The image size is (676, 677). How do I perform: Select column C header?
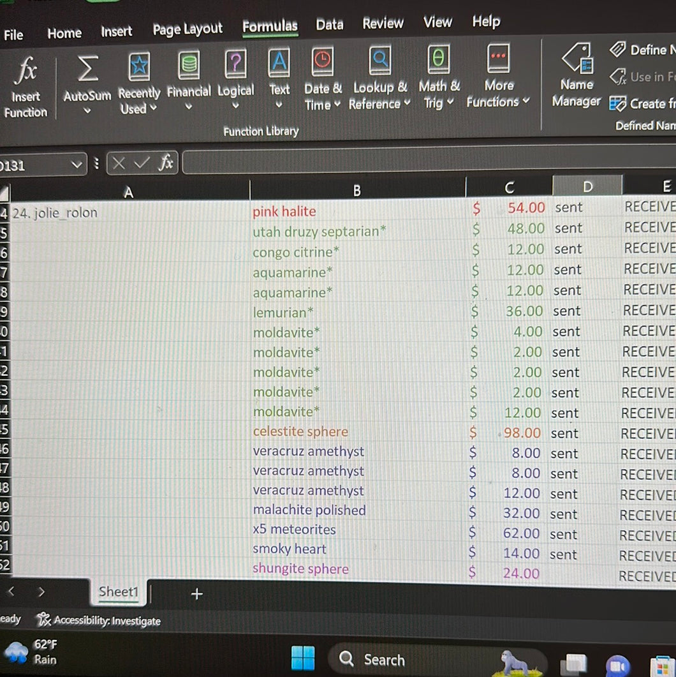(x=510, y=188)
